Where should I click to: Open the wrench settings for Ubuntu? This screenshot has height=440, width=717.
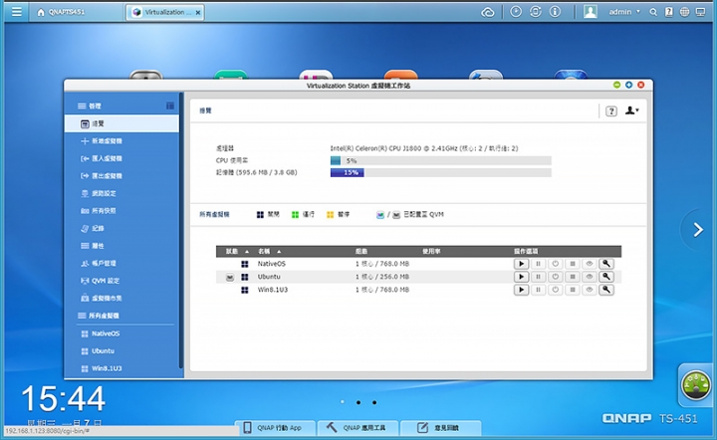(606, 277)
